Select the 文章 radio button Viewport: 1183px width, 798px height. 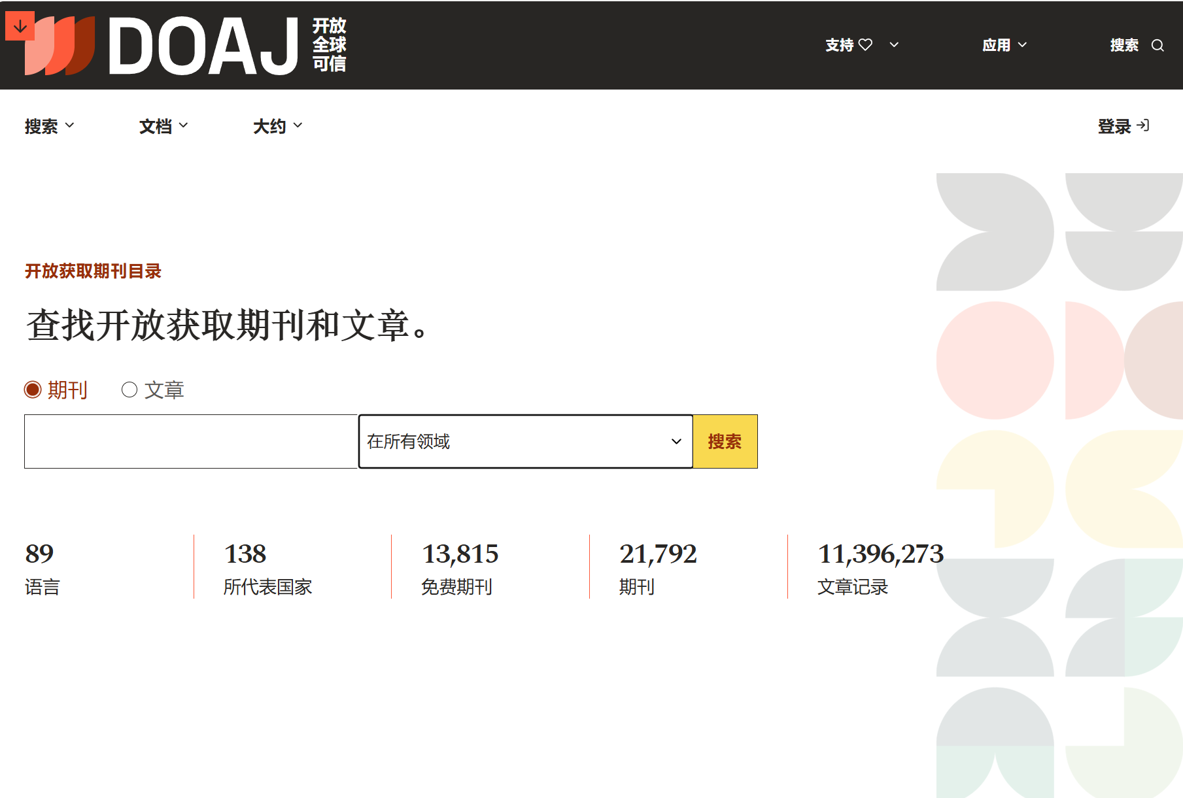tap(129, 390)
